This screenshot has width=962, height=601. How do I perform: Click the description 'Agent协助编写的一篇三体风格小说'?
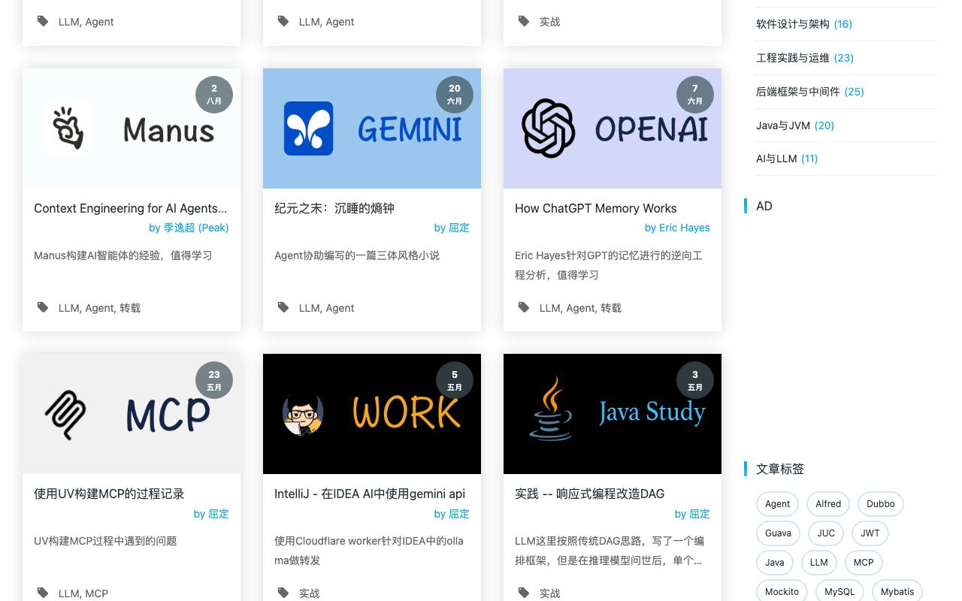point(357,255)
